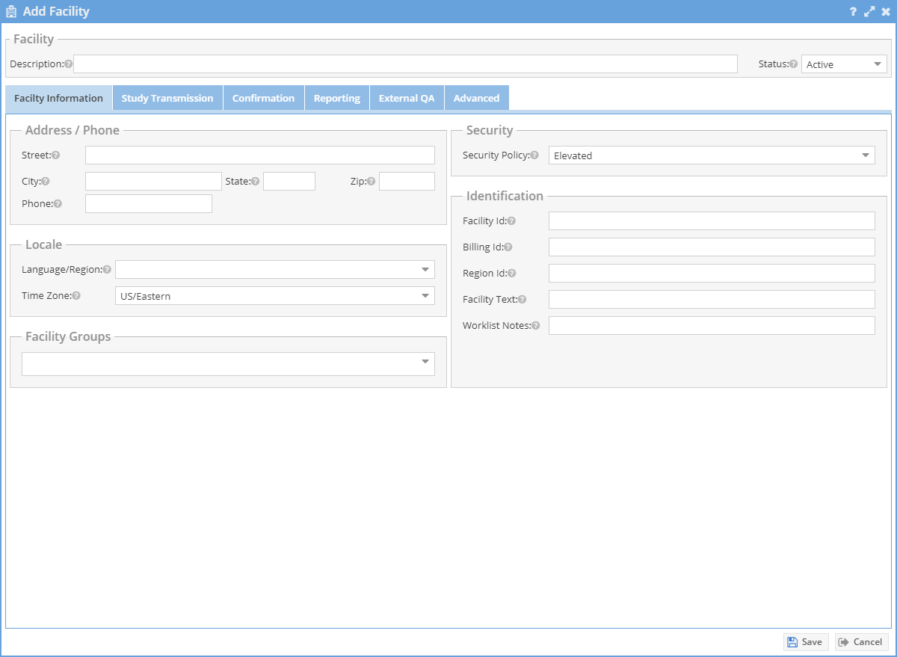Click the expand dialog arrows icon
This screenshot has height=657, width=897.
click(869, 12)
